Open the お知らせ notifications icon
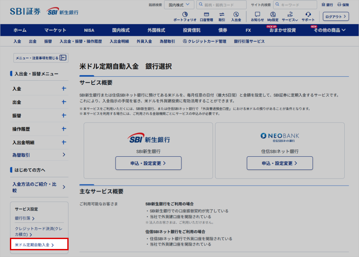 [x=257, y=14]
